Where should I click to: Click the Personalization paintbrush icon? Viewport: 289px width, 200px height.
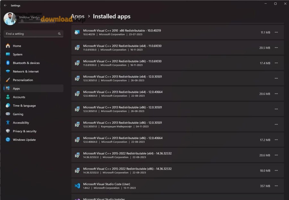[8, 80]
